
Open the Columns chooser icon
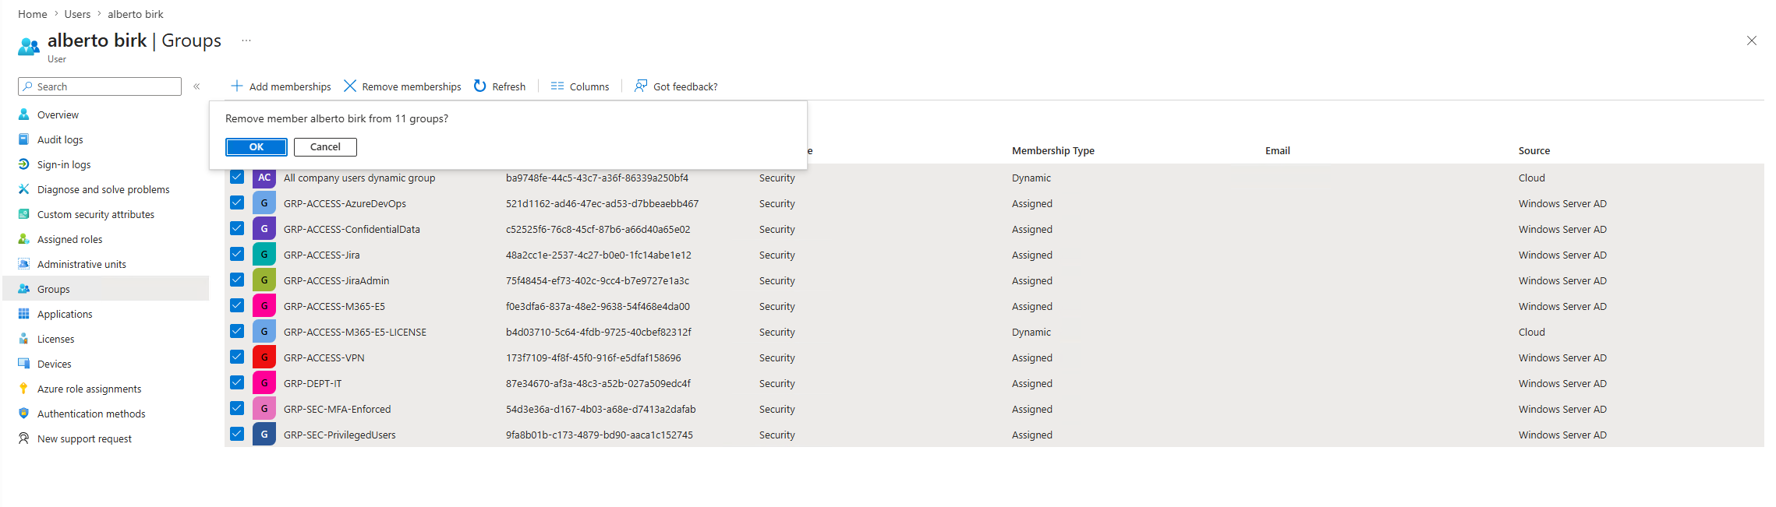tap(557, 86)
